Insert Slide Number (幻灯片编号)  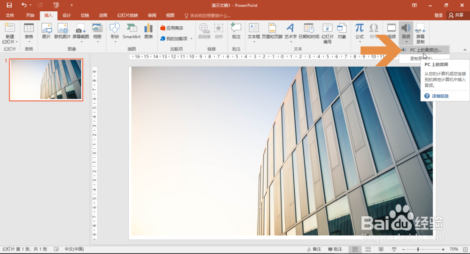tap(327, 33)
